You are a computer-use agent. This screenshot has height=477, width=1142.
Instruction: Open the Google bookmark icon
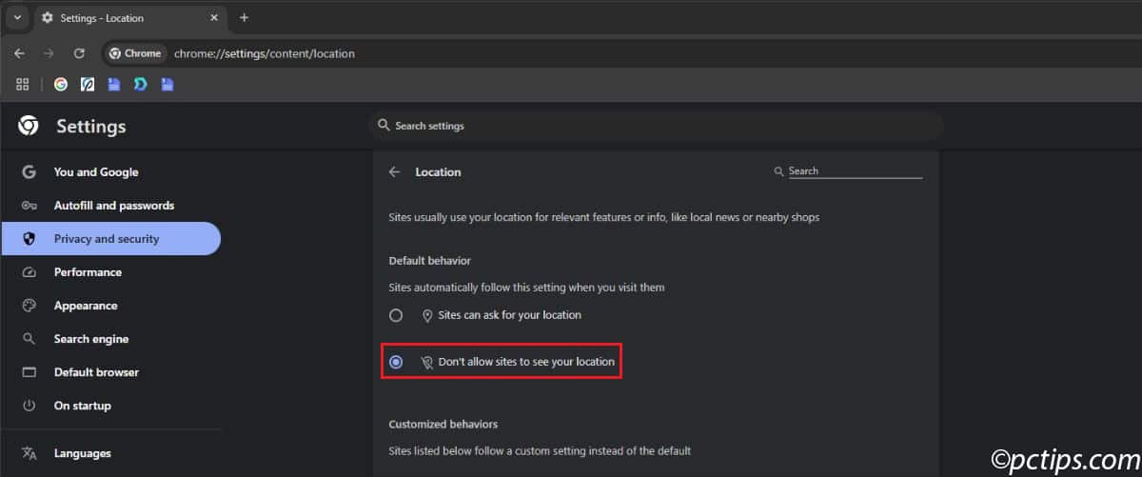pyautogui.click(x=61, y=84)
